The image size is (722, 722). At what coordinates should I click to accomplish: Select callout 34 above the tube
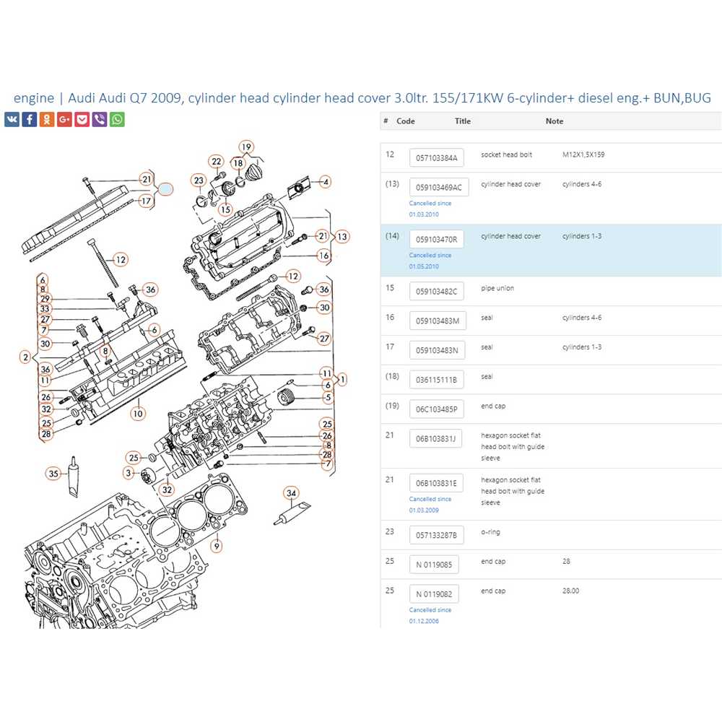tap(291, 493)
